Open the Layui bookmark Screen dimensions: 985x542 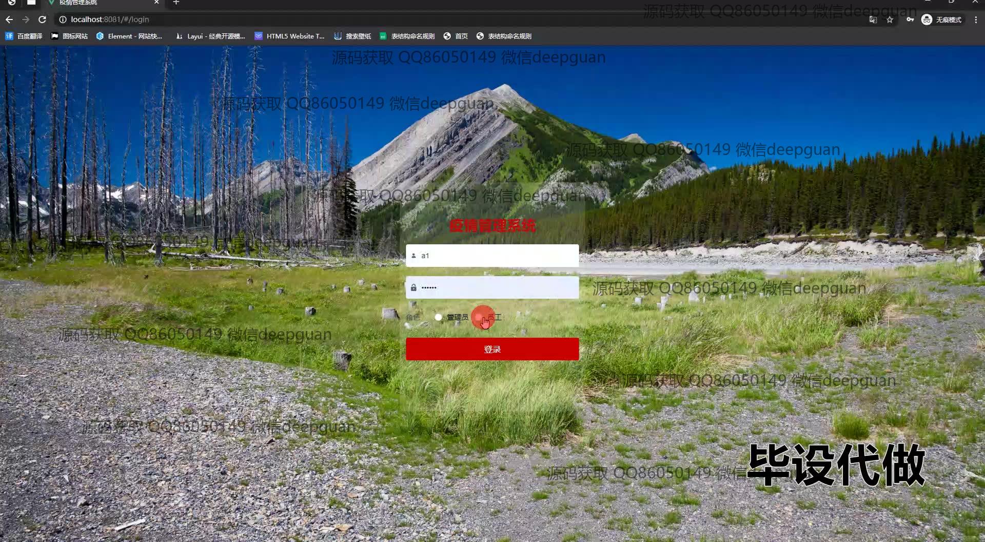pos(210,36)
